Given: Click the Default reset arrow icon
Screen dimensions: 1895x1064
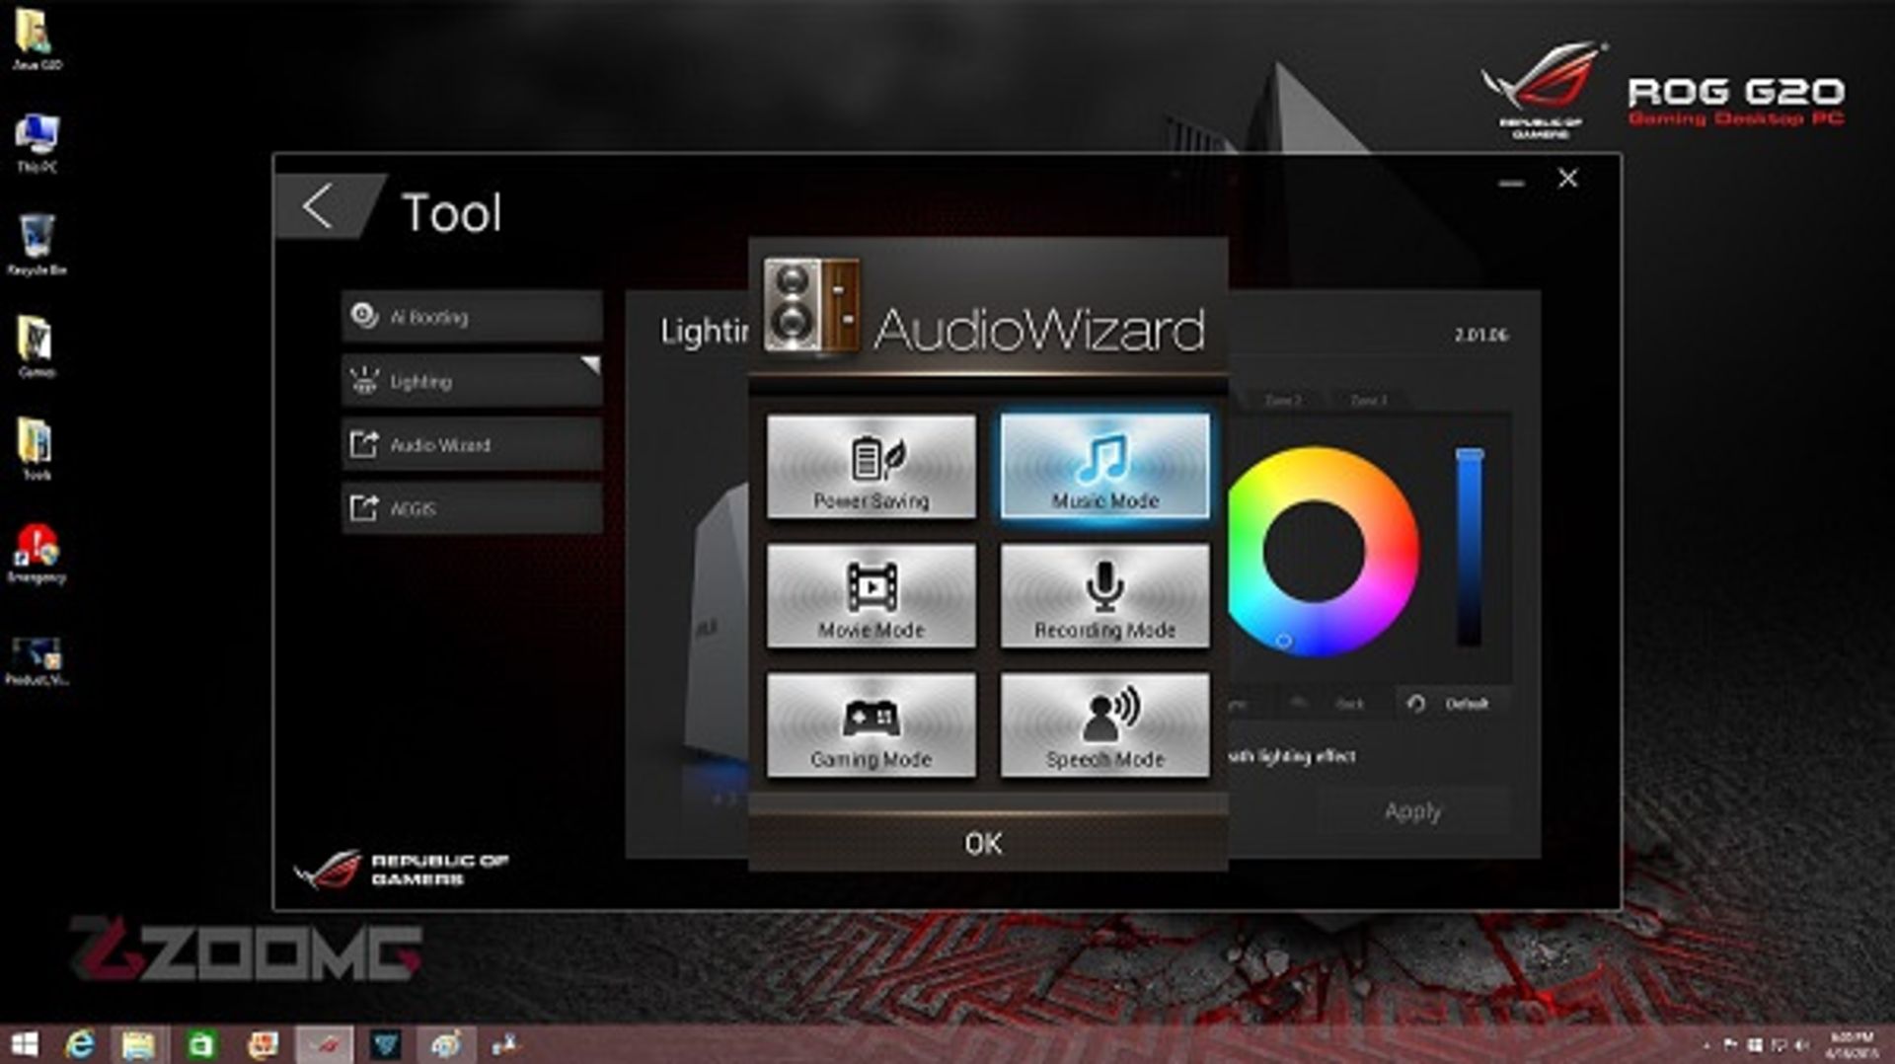Looking at the screenshot, I should 1416,704.
